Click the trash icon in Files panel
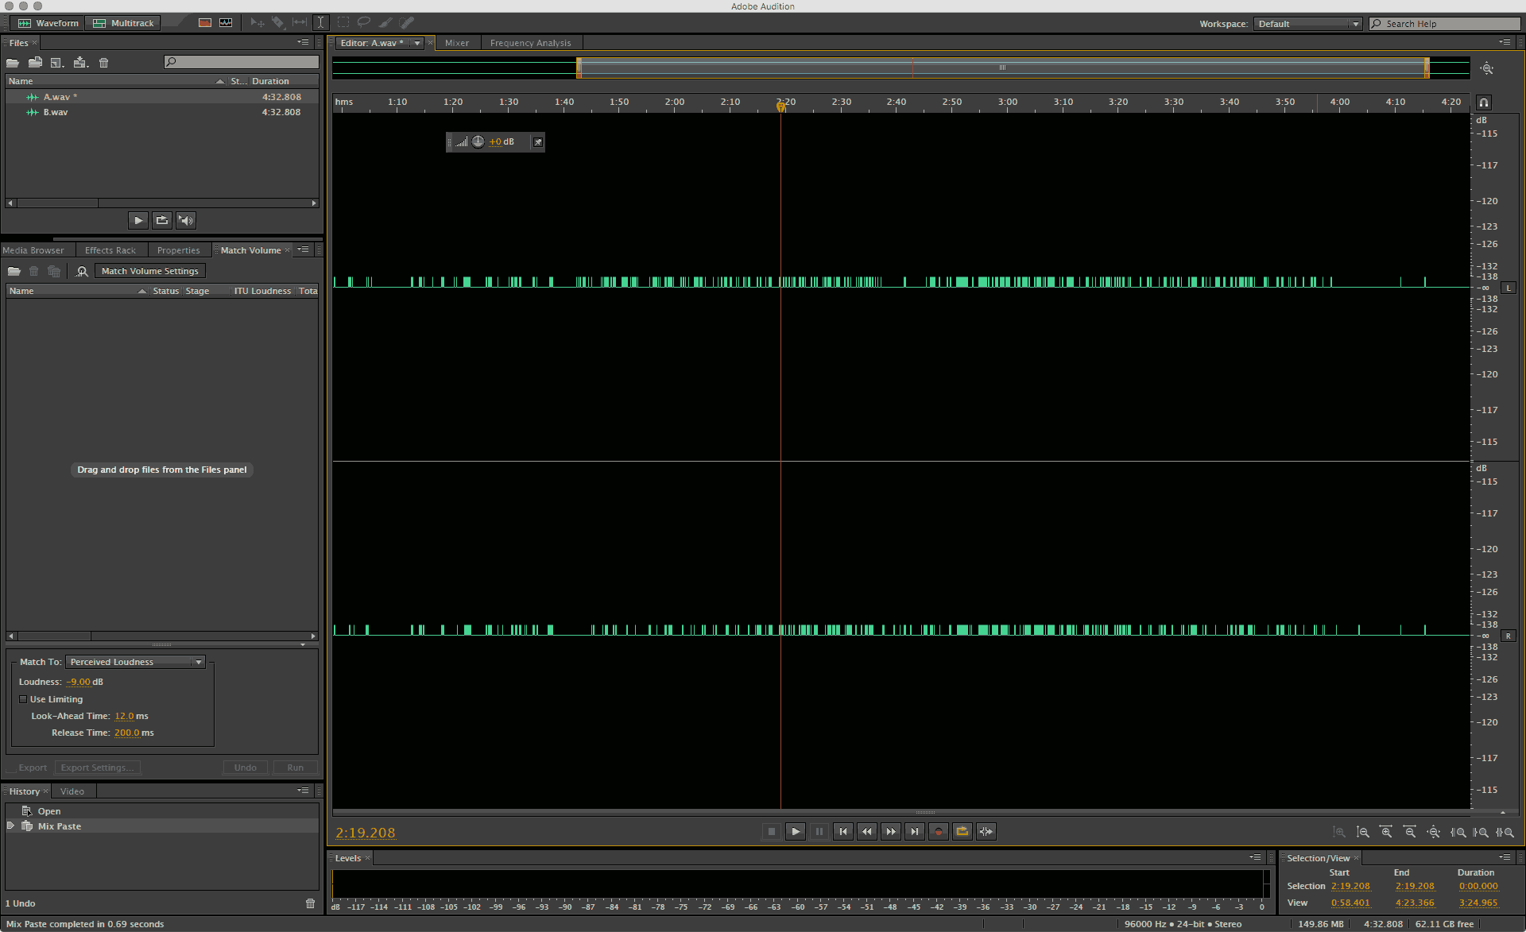Screen dimensions: 1526x932 pos(103,63)
